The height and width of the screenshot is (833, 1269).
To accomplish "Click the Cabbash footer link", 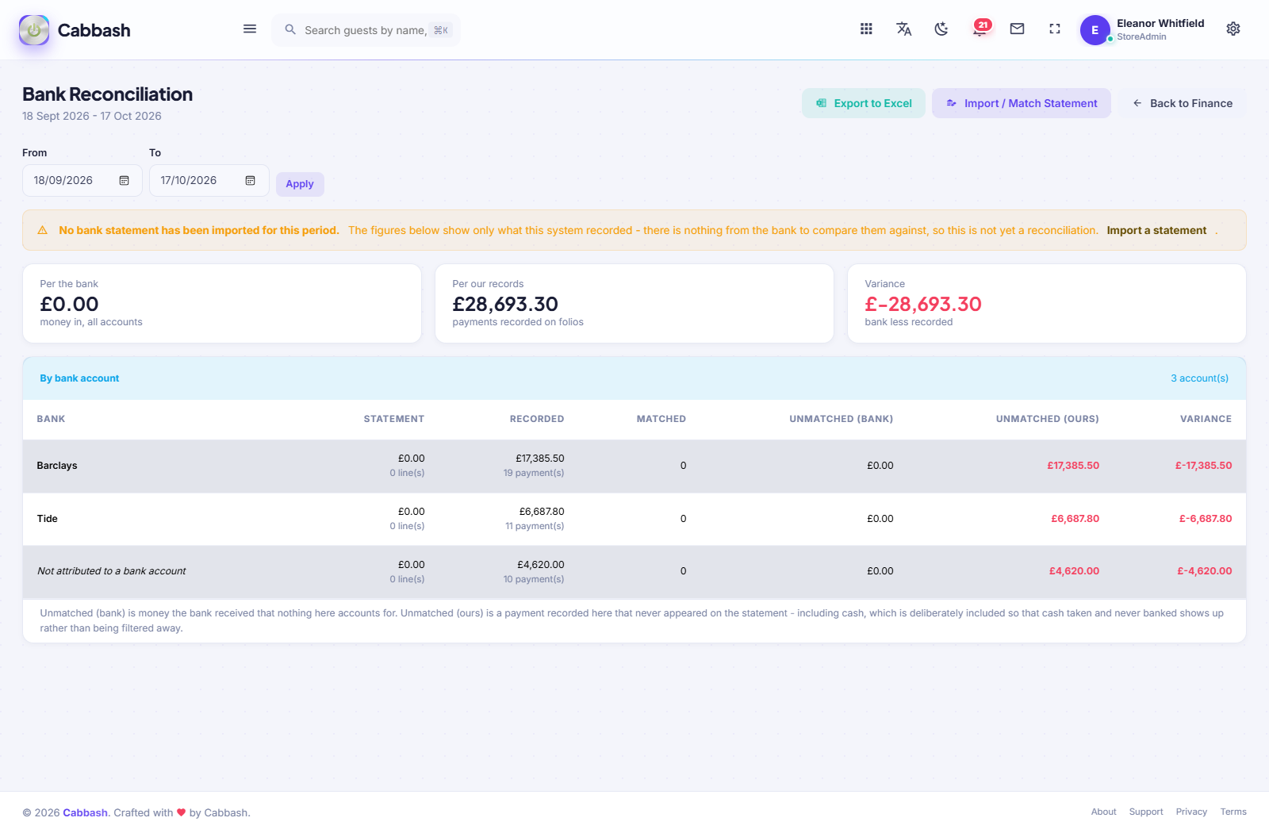I will 85,813.
